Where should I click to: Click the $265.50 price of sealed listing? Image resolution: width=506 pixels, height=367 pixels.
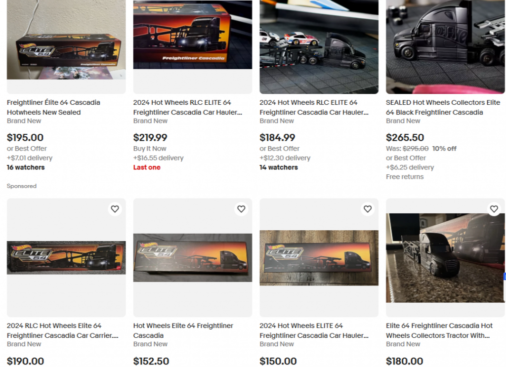(x=405, y=137)
